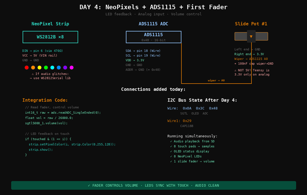Image resolution: width=307 pixels, height=195 pixels.
Task: Click '8 NeoPixel LEDs' checklist item
Action: pyautogui.click(x=186, y=157)
